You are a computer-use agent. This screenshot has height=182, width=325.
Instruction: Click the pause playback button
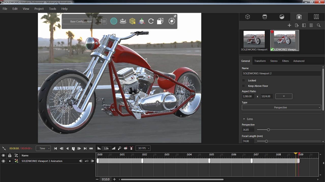(x=73, y=149)
